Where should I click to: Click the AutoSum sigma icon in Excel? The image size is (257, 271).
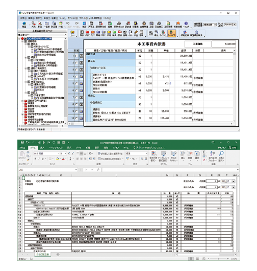click(204, 152)
